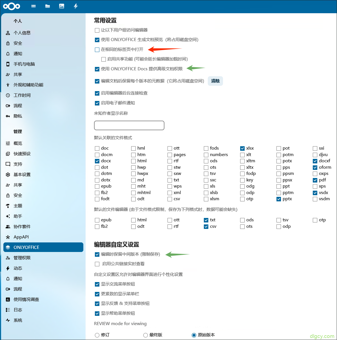Uncheck 启用电子邮件通知 checkbox
The image size is (337, 340).
click(97, 103)
